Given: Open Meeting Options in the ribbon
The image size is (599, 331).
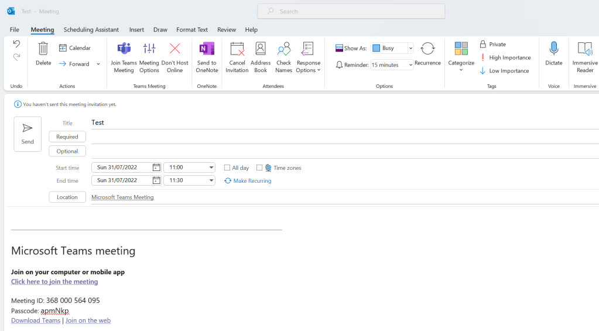Looking at the screenshot, I should coord(149,57).
